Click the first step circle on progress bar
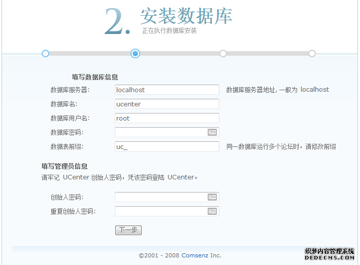 coord(45,53)
